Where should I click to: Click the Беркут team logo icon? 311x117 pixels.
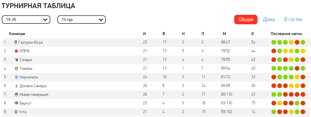click(x=16, y=103)
